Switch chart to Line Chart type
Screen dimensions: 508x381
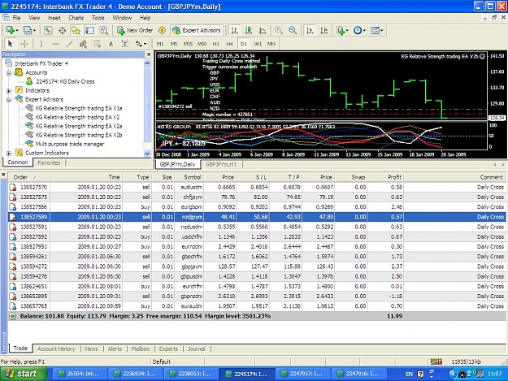point(262,30)
